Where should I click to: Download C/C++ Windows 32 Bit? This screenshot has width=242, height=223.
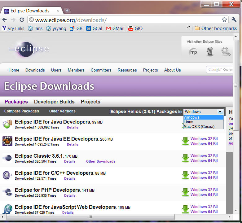[204, 173]
